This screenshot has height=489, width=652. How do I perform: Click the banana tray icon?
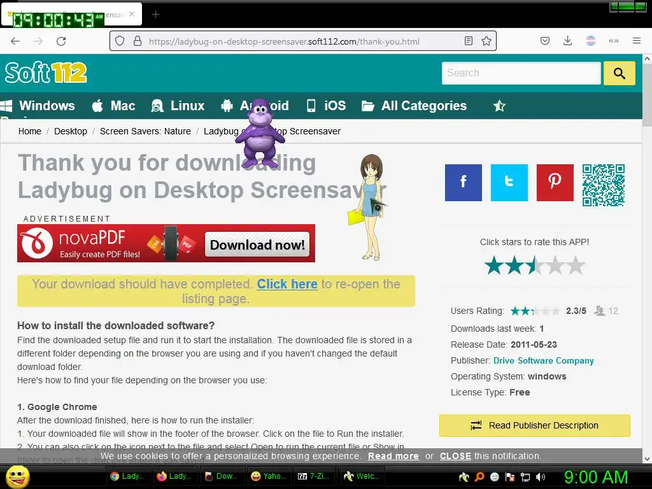(x=464, y=477)
